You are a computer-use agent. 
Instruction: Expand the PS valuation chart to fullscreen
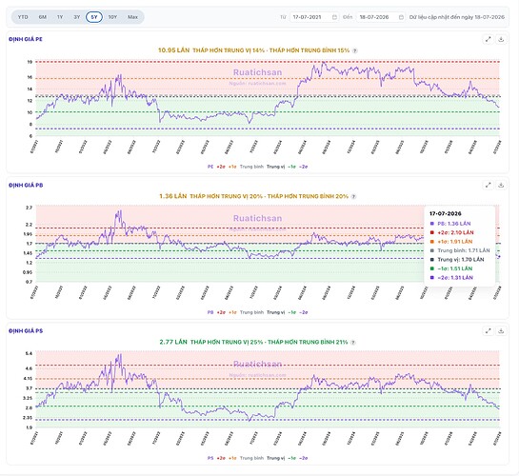pyautogui.click(x=488, y=330)
